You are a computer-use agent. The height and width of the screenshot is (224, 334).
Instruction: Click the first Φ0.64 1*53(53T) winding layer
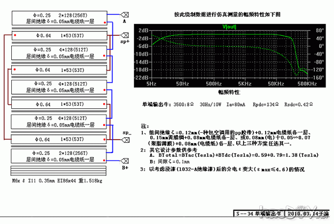58,36
